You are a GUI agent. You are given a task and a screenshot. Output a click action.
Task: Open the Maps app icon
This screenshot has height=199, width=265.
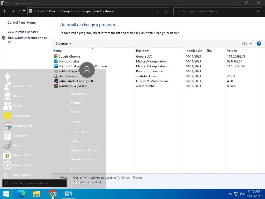tap(8, 96)
